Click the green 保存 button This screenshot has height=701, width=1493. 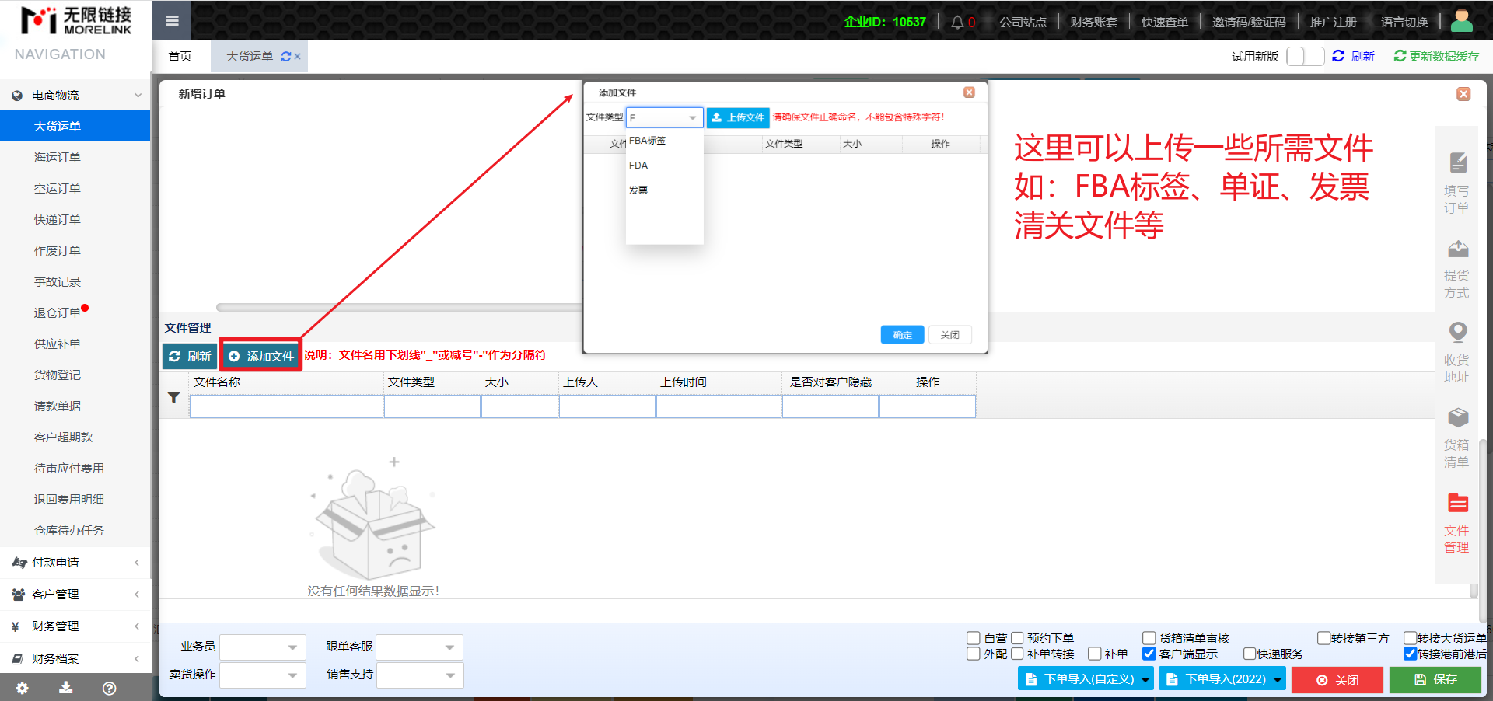tap(1435, 679)
